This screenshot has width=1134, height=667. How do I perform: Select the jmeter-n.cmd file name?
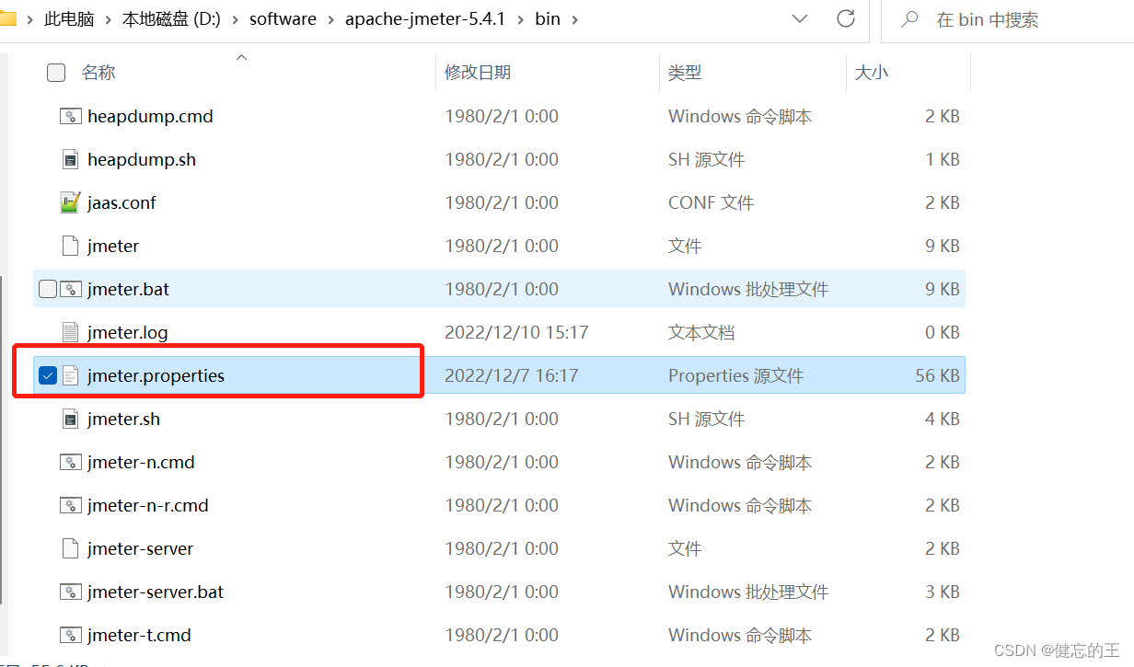point(141,462)
